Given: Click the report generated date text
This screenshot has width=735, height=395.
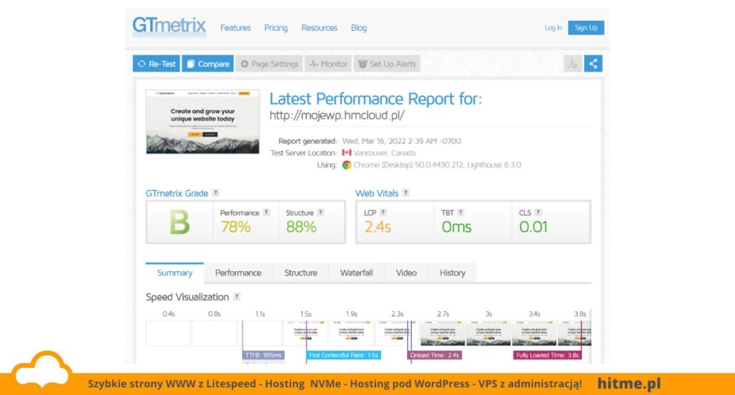Looking at the screenshot, I should (401, 141).
